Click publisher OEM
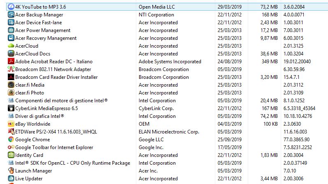The width and height of the screenshot is (328, 184). coord(144,124)
